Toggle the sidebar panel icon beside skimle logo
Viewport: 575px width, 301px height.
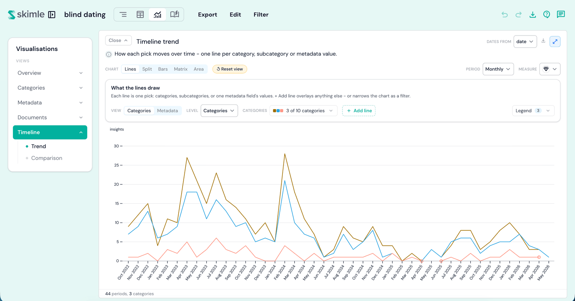point(52,15)
